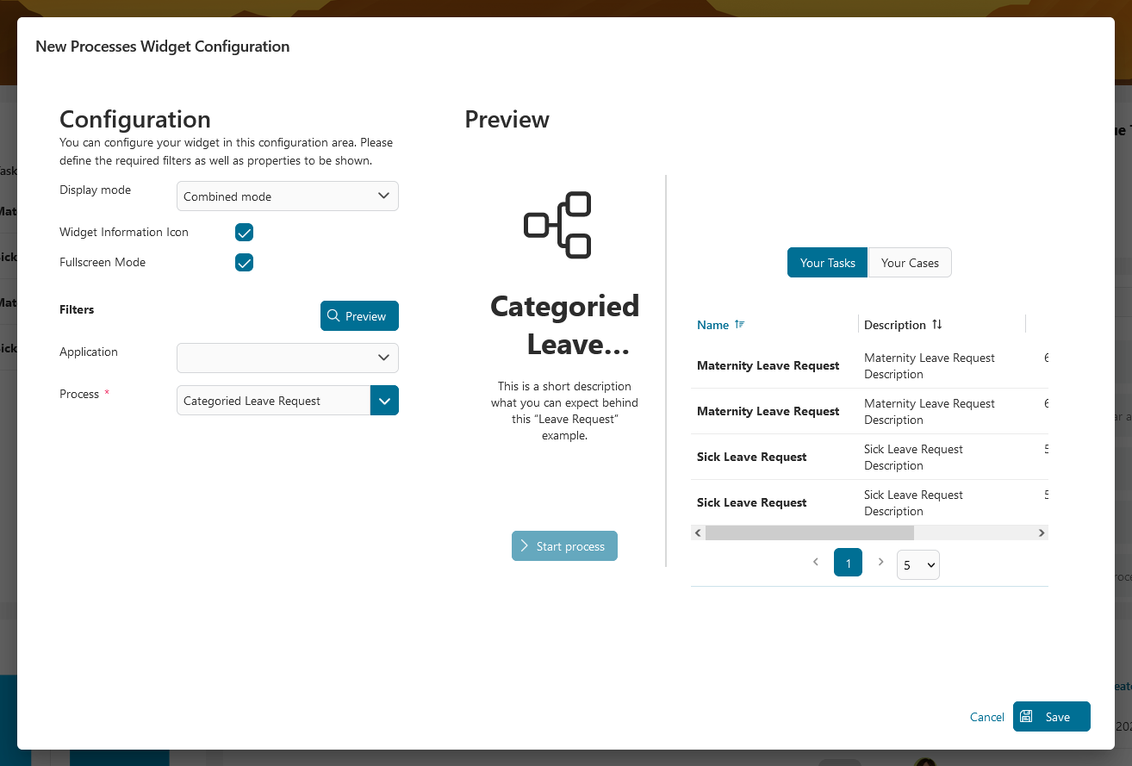The width and height of the screenshot is (1132, 766).
Task: Click the horizontal scrollbar thumb in table
Action: pyautogui.click(x=786, y=533)
